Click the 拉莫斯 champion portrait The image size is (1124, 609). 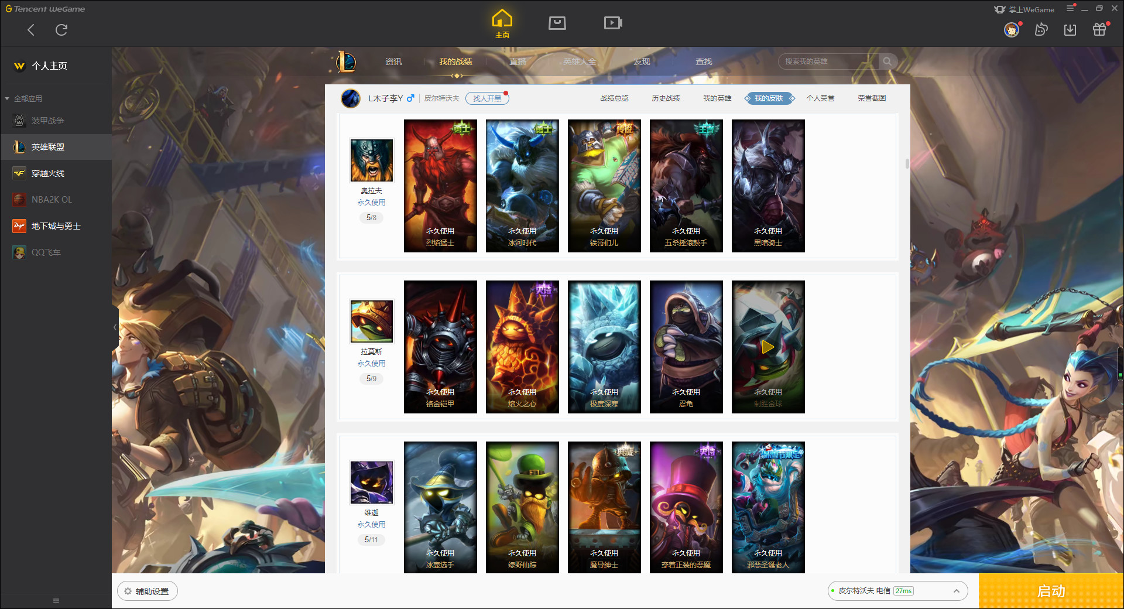click(372, 321)
